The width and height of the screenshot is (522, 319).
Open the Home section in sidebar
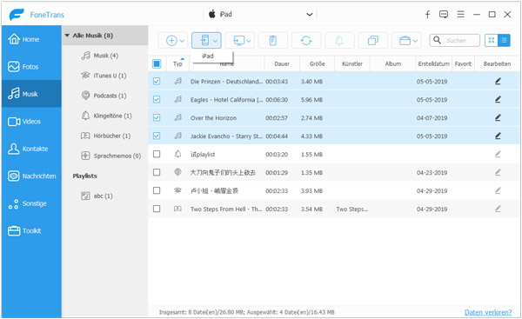pos(31,39)
